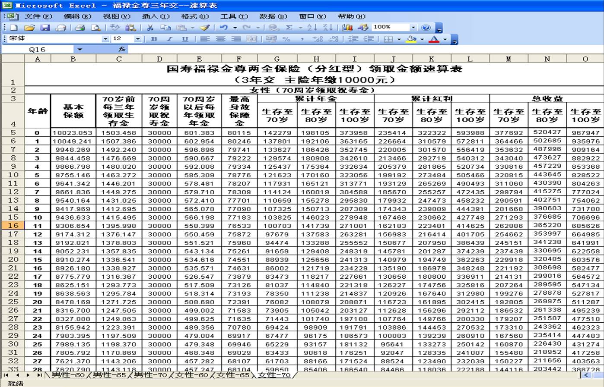Insert hyperlink with the globe icon
The width and height of the screenshot is (604, 387).
[x=273, y=28]
